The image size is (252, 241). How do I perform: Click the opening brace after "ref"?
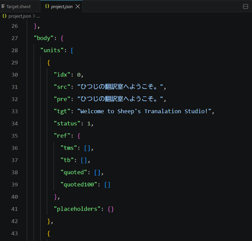[79, 136]
